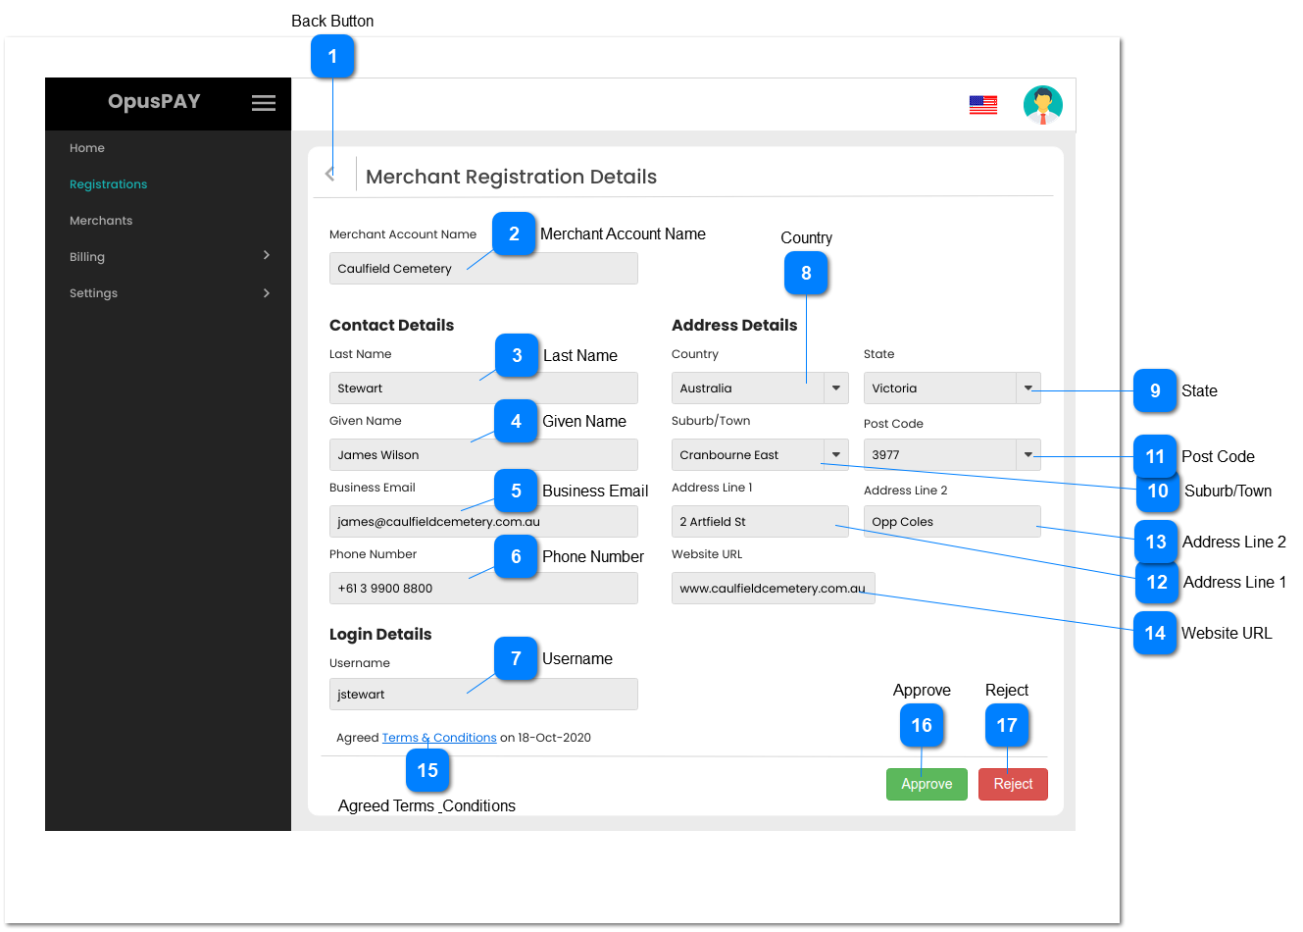Image resolution: width=1303 pixels, height=932 pixels.
Task: Open the user profile avatar
Action: (1042, 105)
